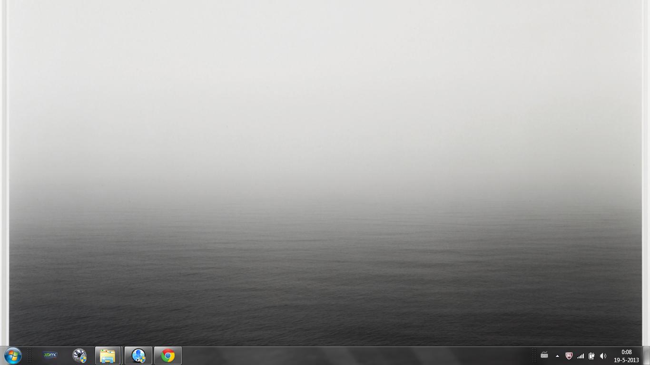Open the McAfee tray icon
The height and width of the screenshot is (365, 650).
(x=569, y=356)
